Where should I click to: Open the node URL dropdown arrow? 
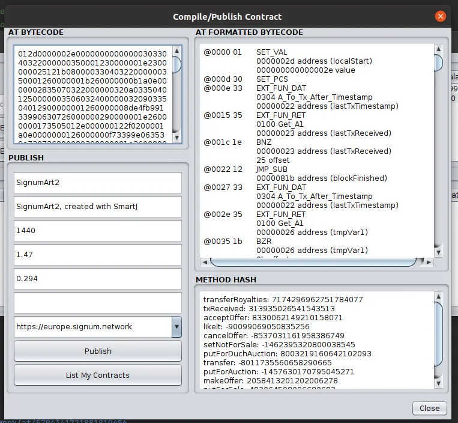pos(176,326)
